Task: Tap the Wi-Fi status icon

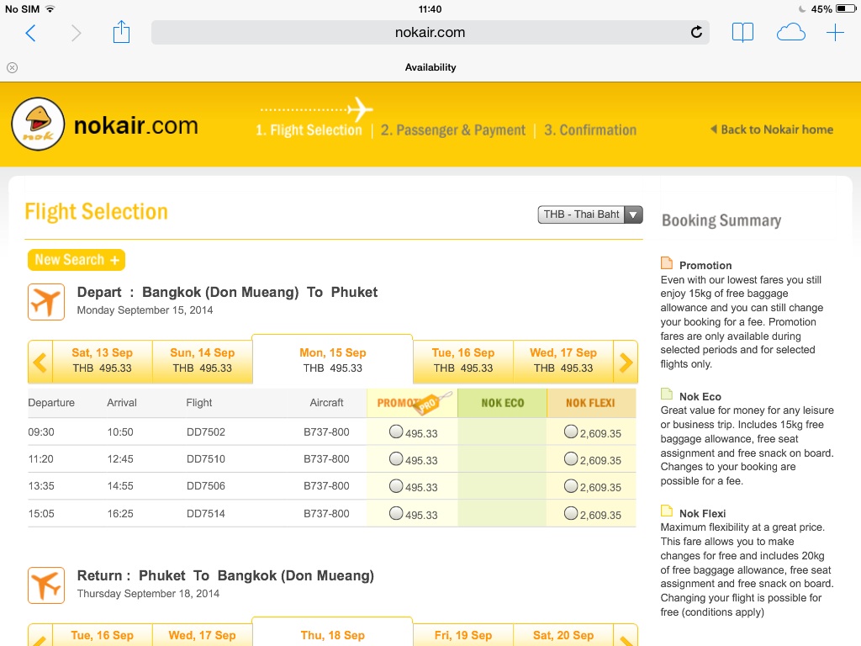Action: [x=50, y=8]
